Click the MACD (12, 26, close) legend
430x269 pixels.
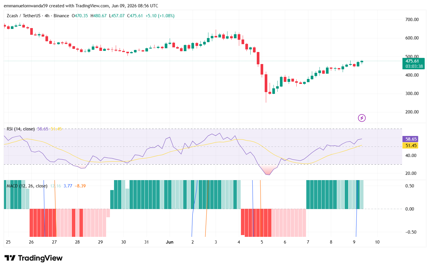click(x=27, y=186)
